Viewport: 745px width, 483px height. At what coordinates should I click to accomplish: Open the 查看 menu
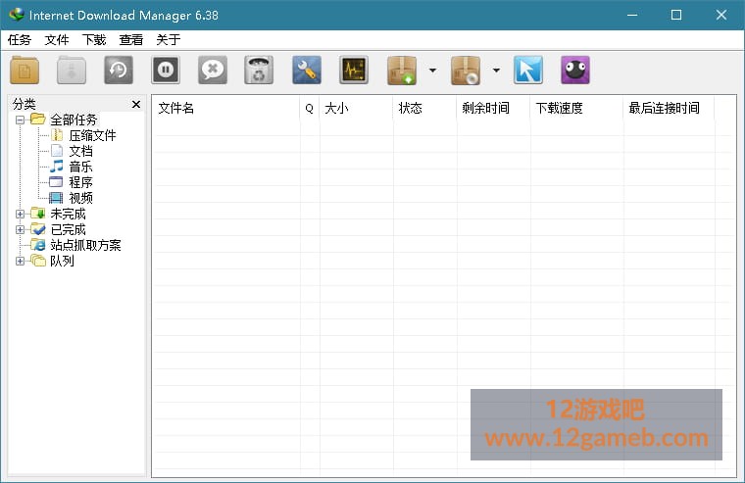pos(131,40)
